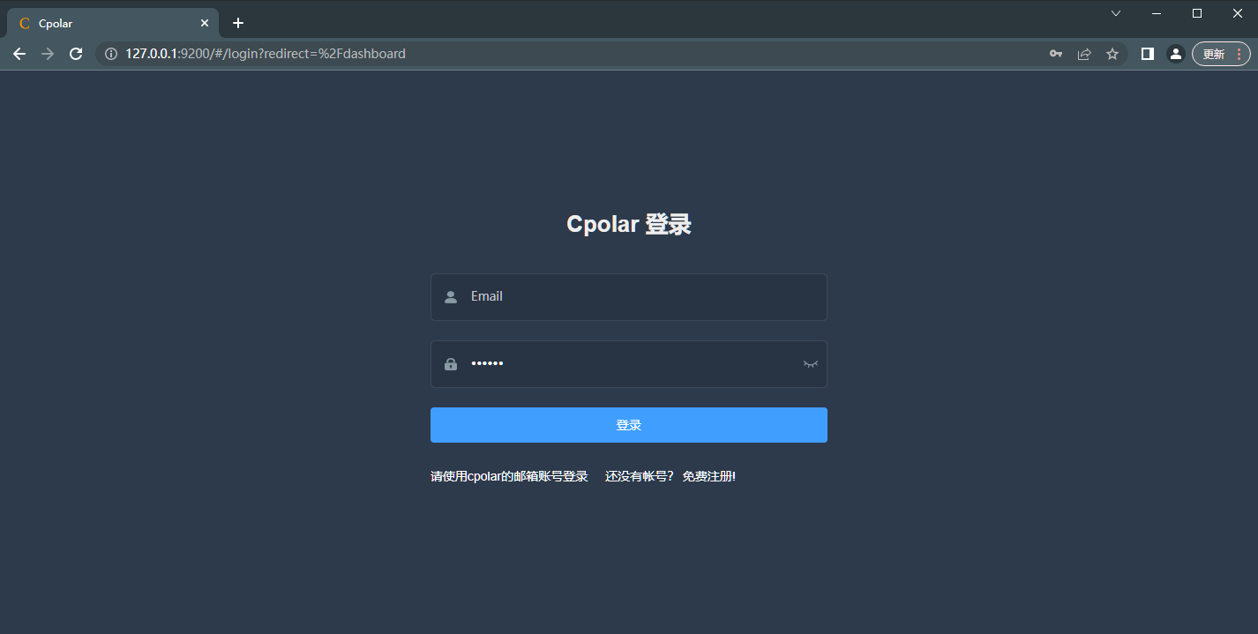Open the browser side panel icon

pos(1147,54)
